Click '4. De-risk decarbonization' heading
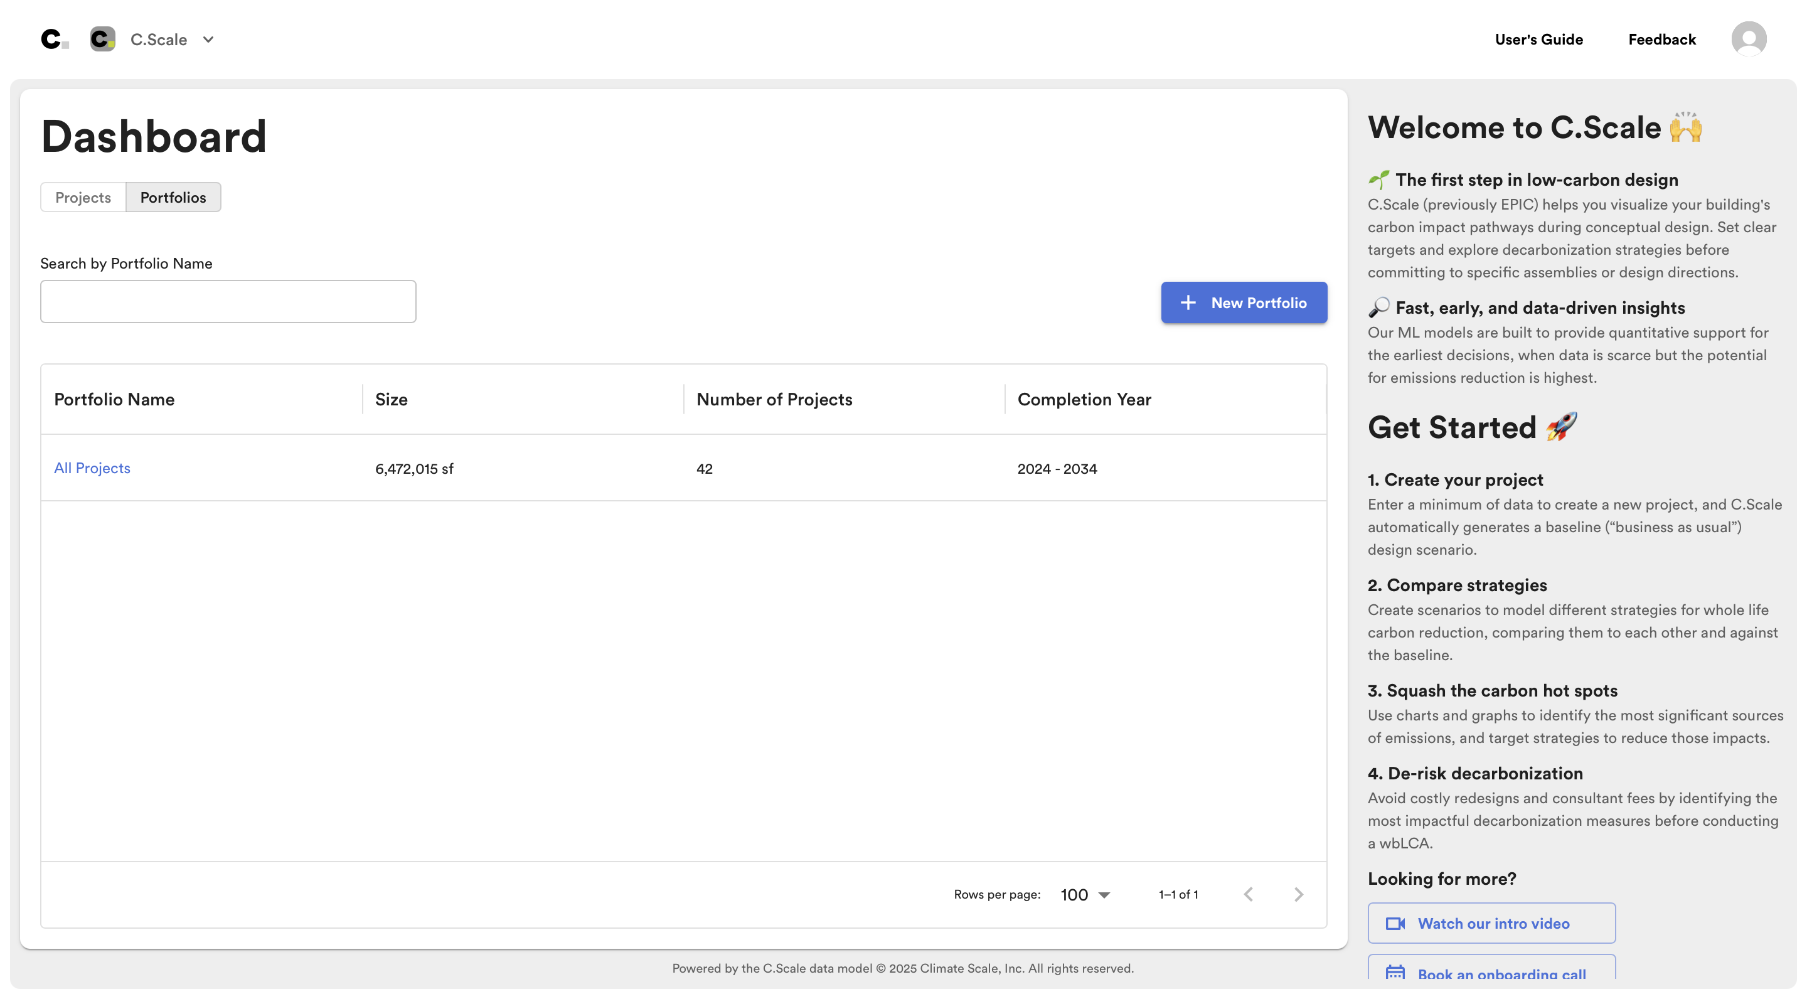The image size is (1807, 999). (x=1475, y=773)
